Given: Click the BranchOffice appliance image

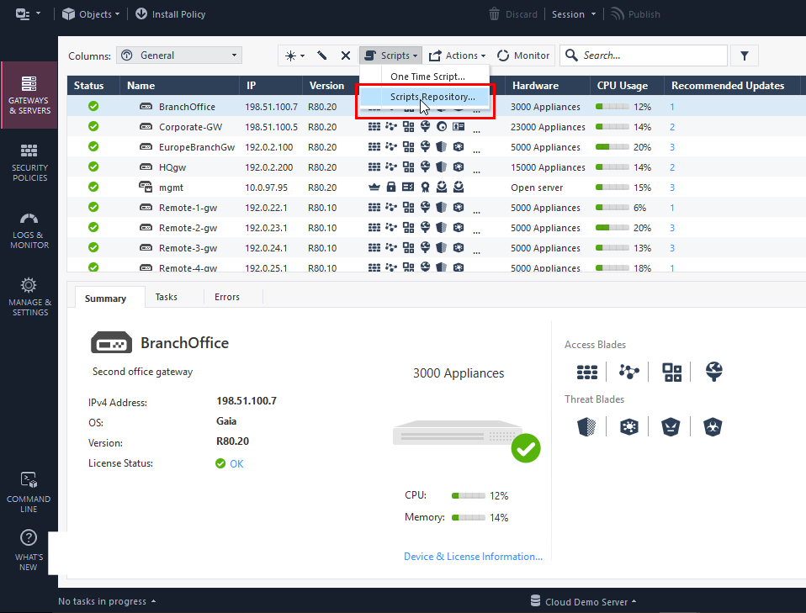Looking at the screenshot, I should pos(458,434).
